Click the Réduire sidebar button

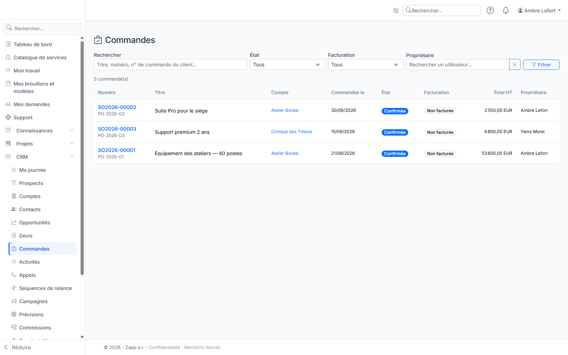pyautogui.click(x=17, y=347)
